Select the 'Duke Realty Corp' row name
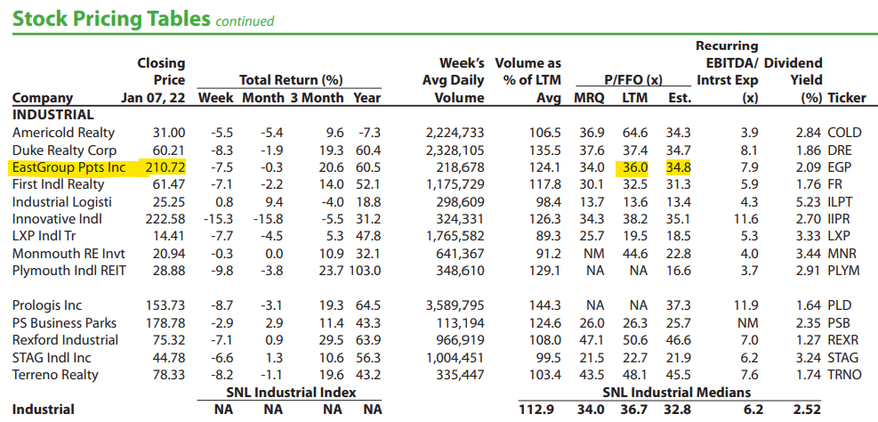 coord(64,150)
